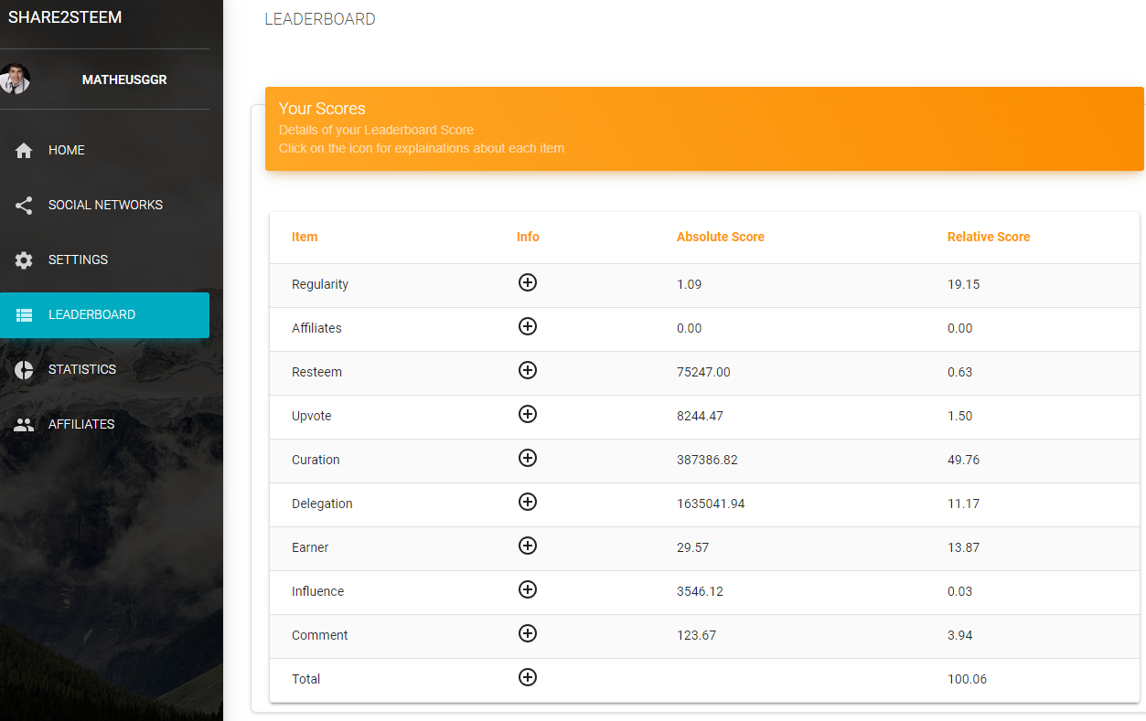Select LEADERBOARD menu item
Viewport: 1146px width, 721px height.
coord(104,315)
